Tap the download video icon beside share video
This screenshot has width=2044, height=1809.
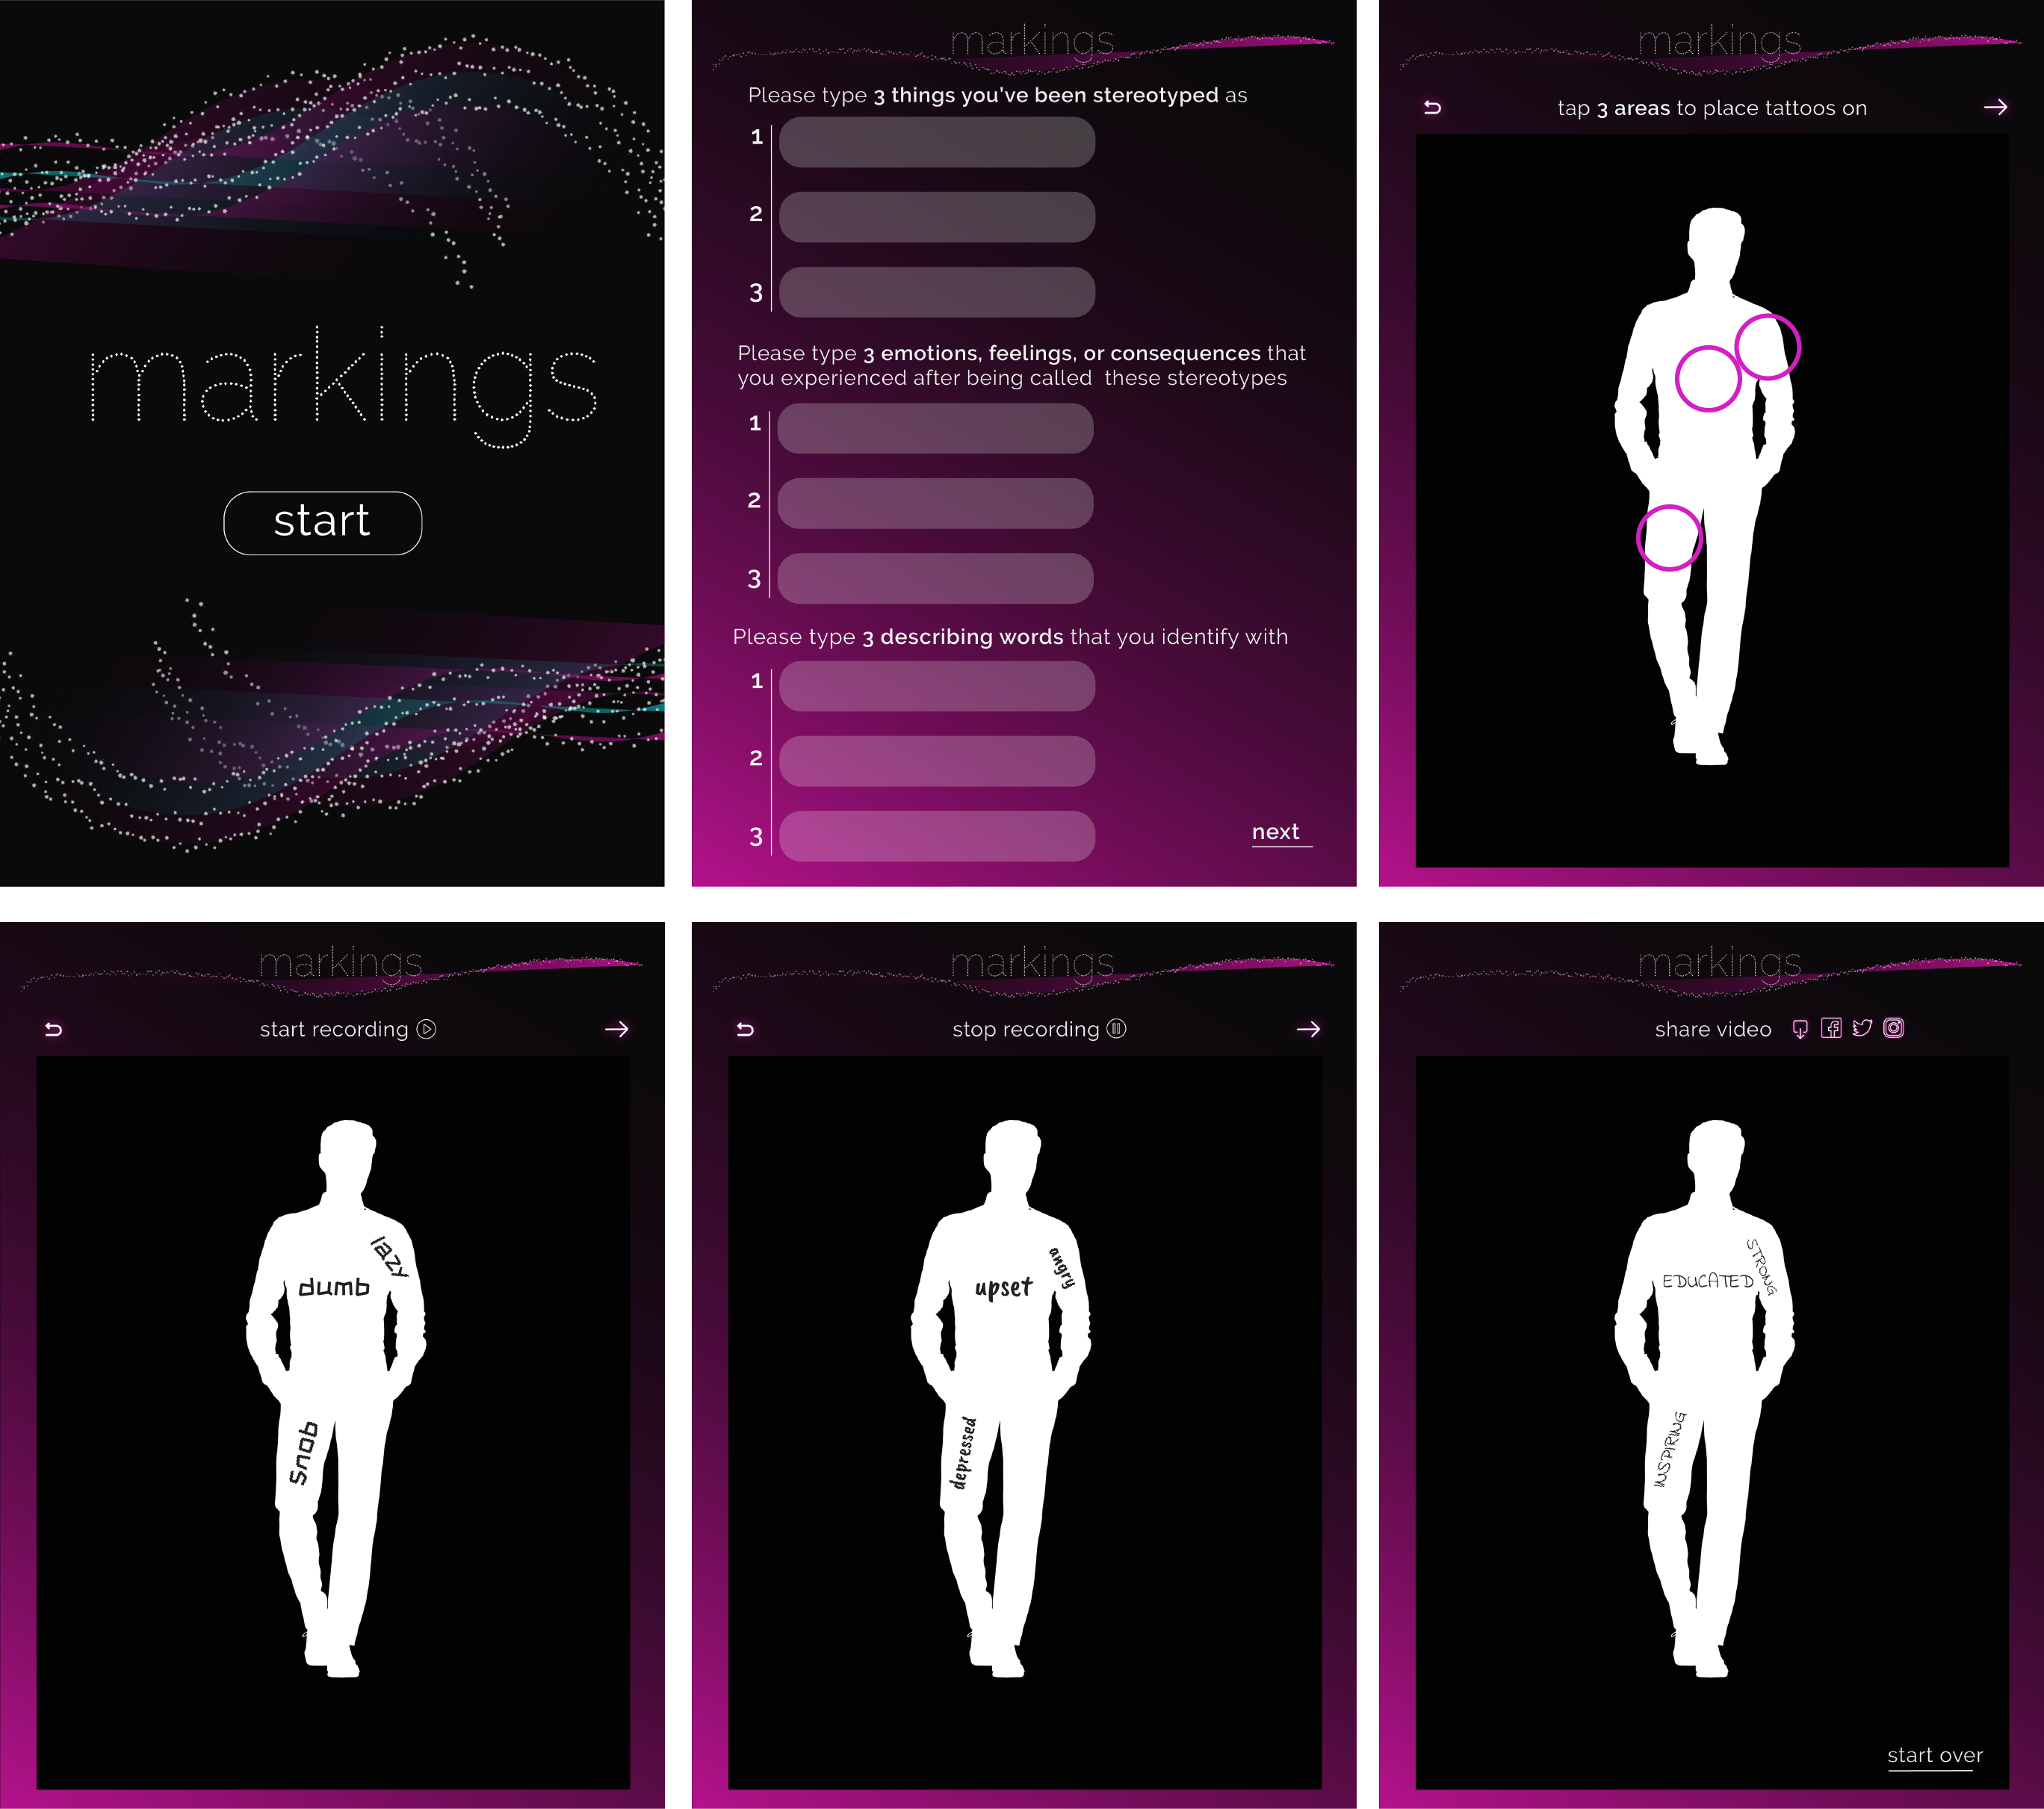click(1800, 1029)
